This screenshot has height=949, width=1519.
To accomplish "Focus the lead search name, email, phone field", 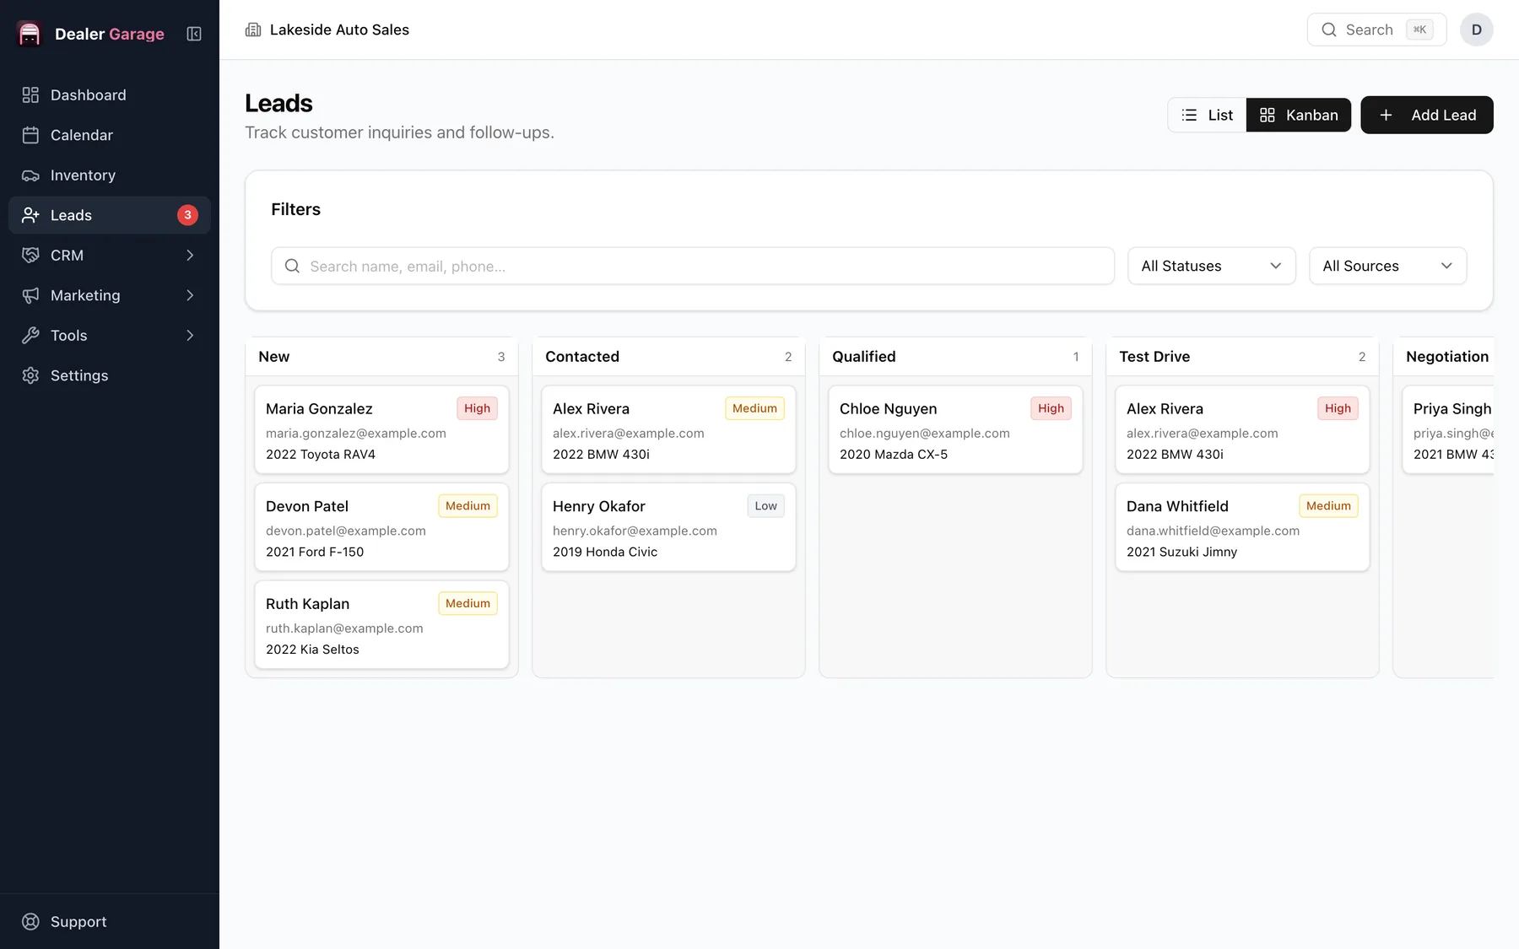I will 692,266.
